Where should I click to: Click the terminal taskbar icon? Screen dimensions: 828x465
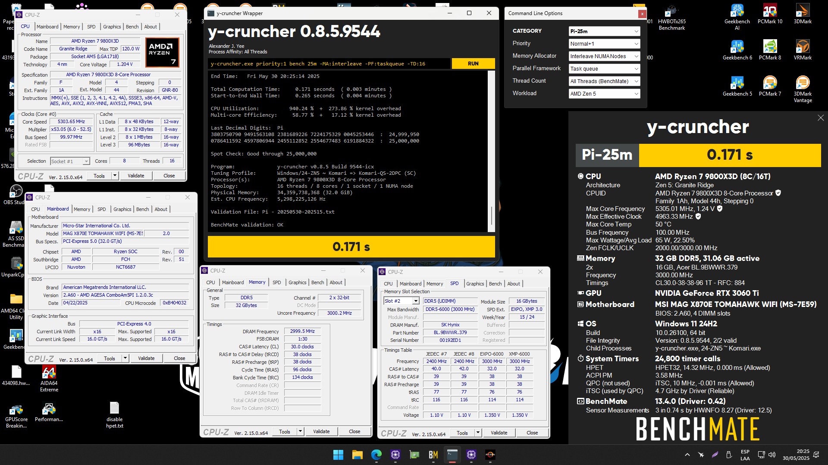(x=452, y=455)
